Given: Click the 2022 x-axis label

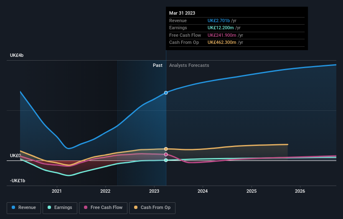Looking at the screenshot, I should [x=105, y=191].
